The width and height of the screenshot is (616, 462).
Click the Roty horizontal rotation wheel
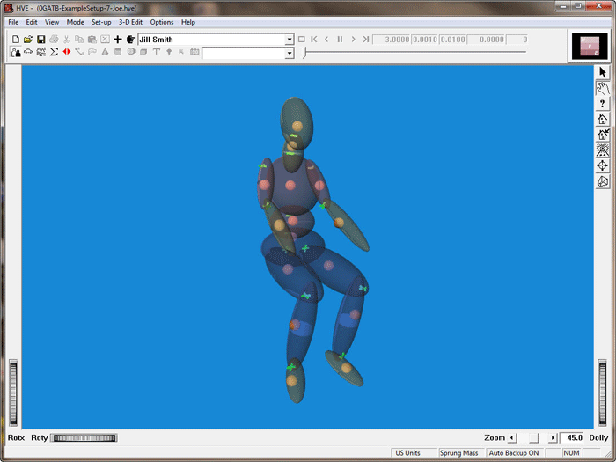[84, 437]
